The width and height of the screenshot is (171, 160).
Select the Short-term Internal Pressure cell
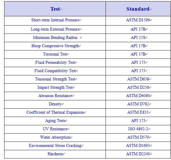pyautogui.click(x=55, y=21)
